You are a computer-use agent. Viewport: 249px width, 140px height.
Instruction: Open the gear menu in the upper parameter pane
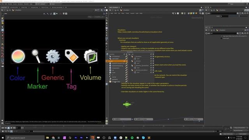[238, 13]
